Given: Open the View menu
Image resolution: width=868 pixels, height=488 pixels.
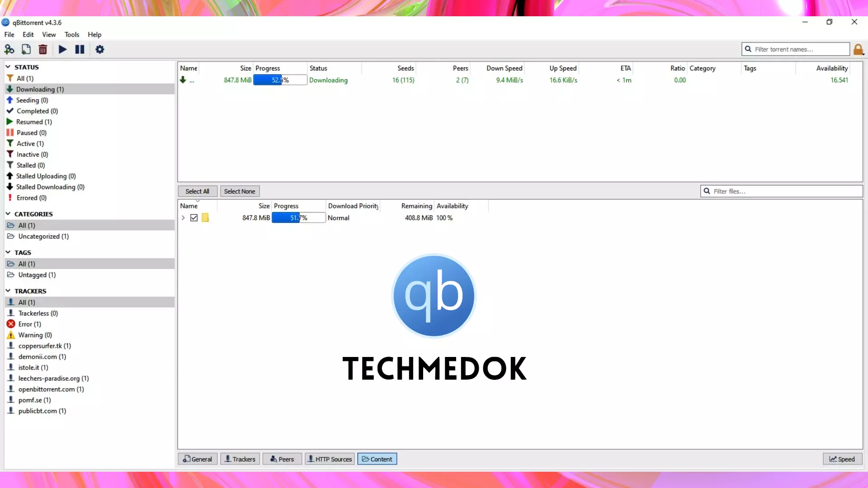Looking at the screenshot, I should [49, 34].
